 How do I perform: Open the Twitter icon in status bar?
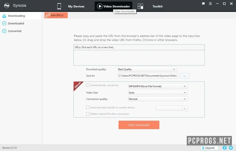pos(231,148)
